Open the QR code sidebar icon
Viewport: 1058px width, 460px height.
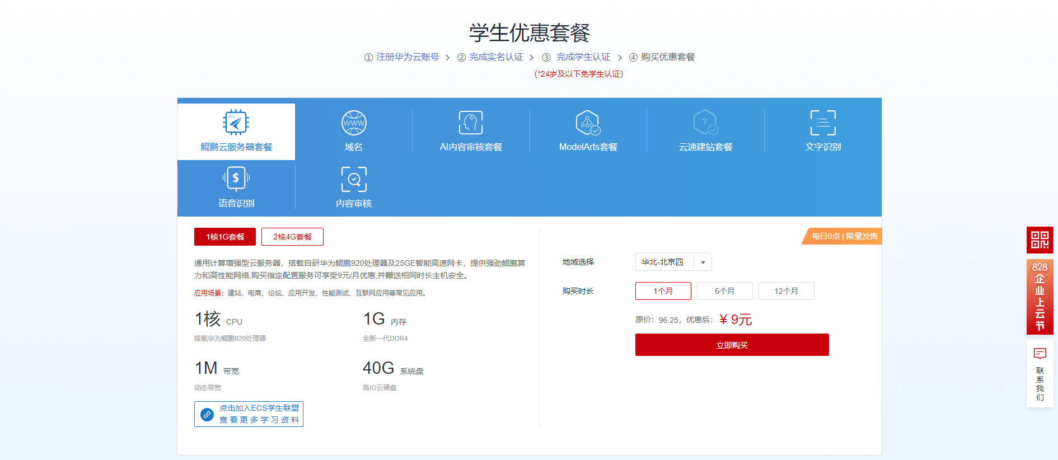pos(1040,240)
